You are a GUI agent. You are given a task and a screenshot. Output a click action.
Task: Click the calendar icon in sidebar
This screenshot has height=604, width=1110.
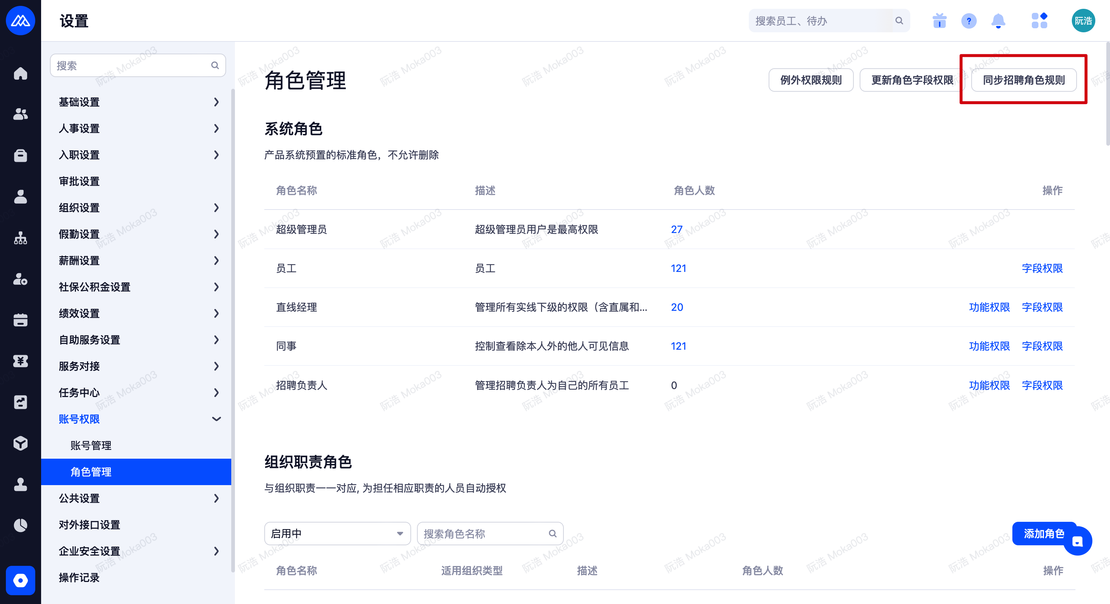[20, 320]
